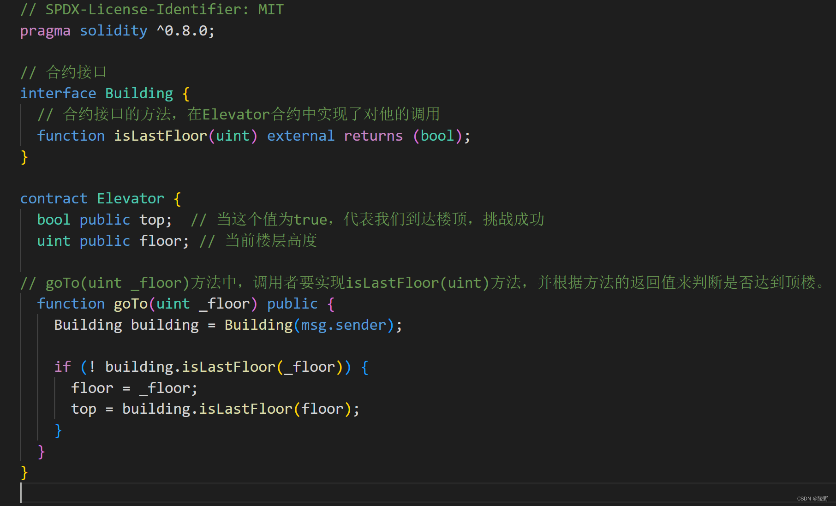Click 'floor;' in uint public declaration

point(164,241)
